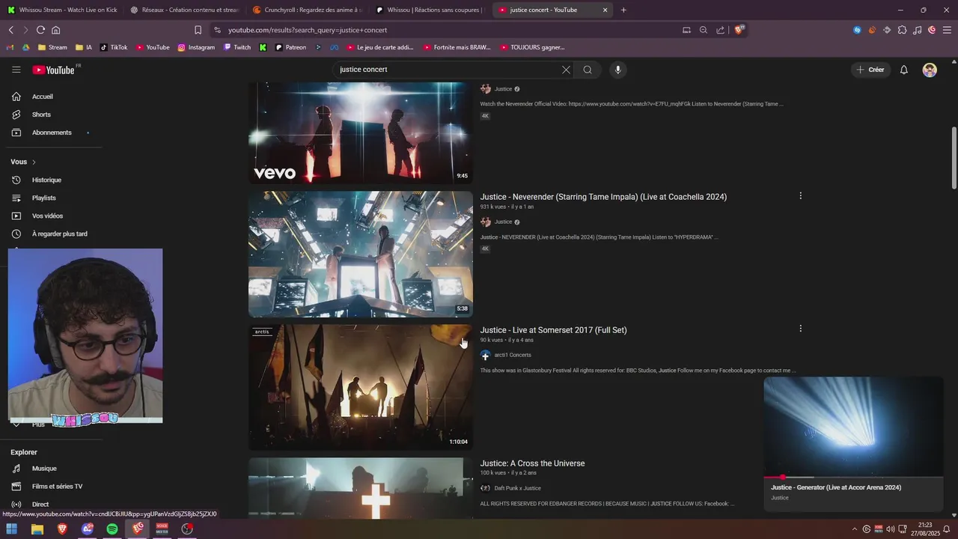Reload the page
Screen dimensions: 958x539
point(40,30)
